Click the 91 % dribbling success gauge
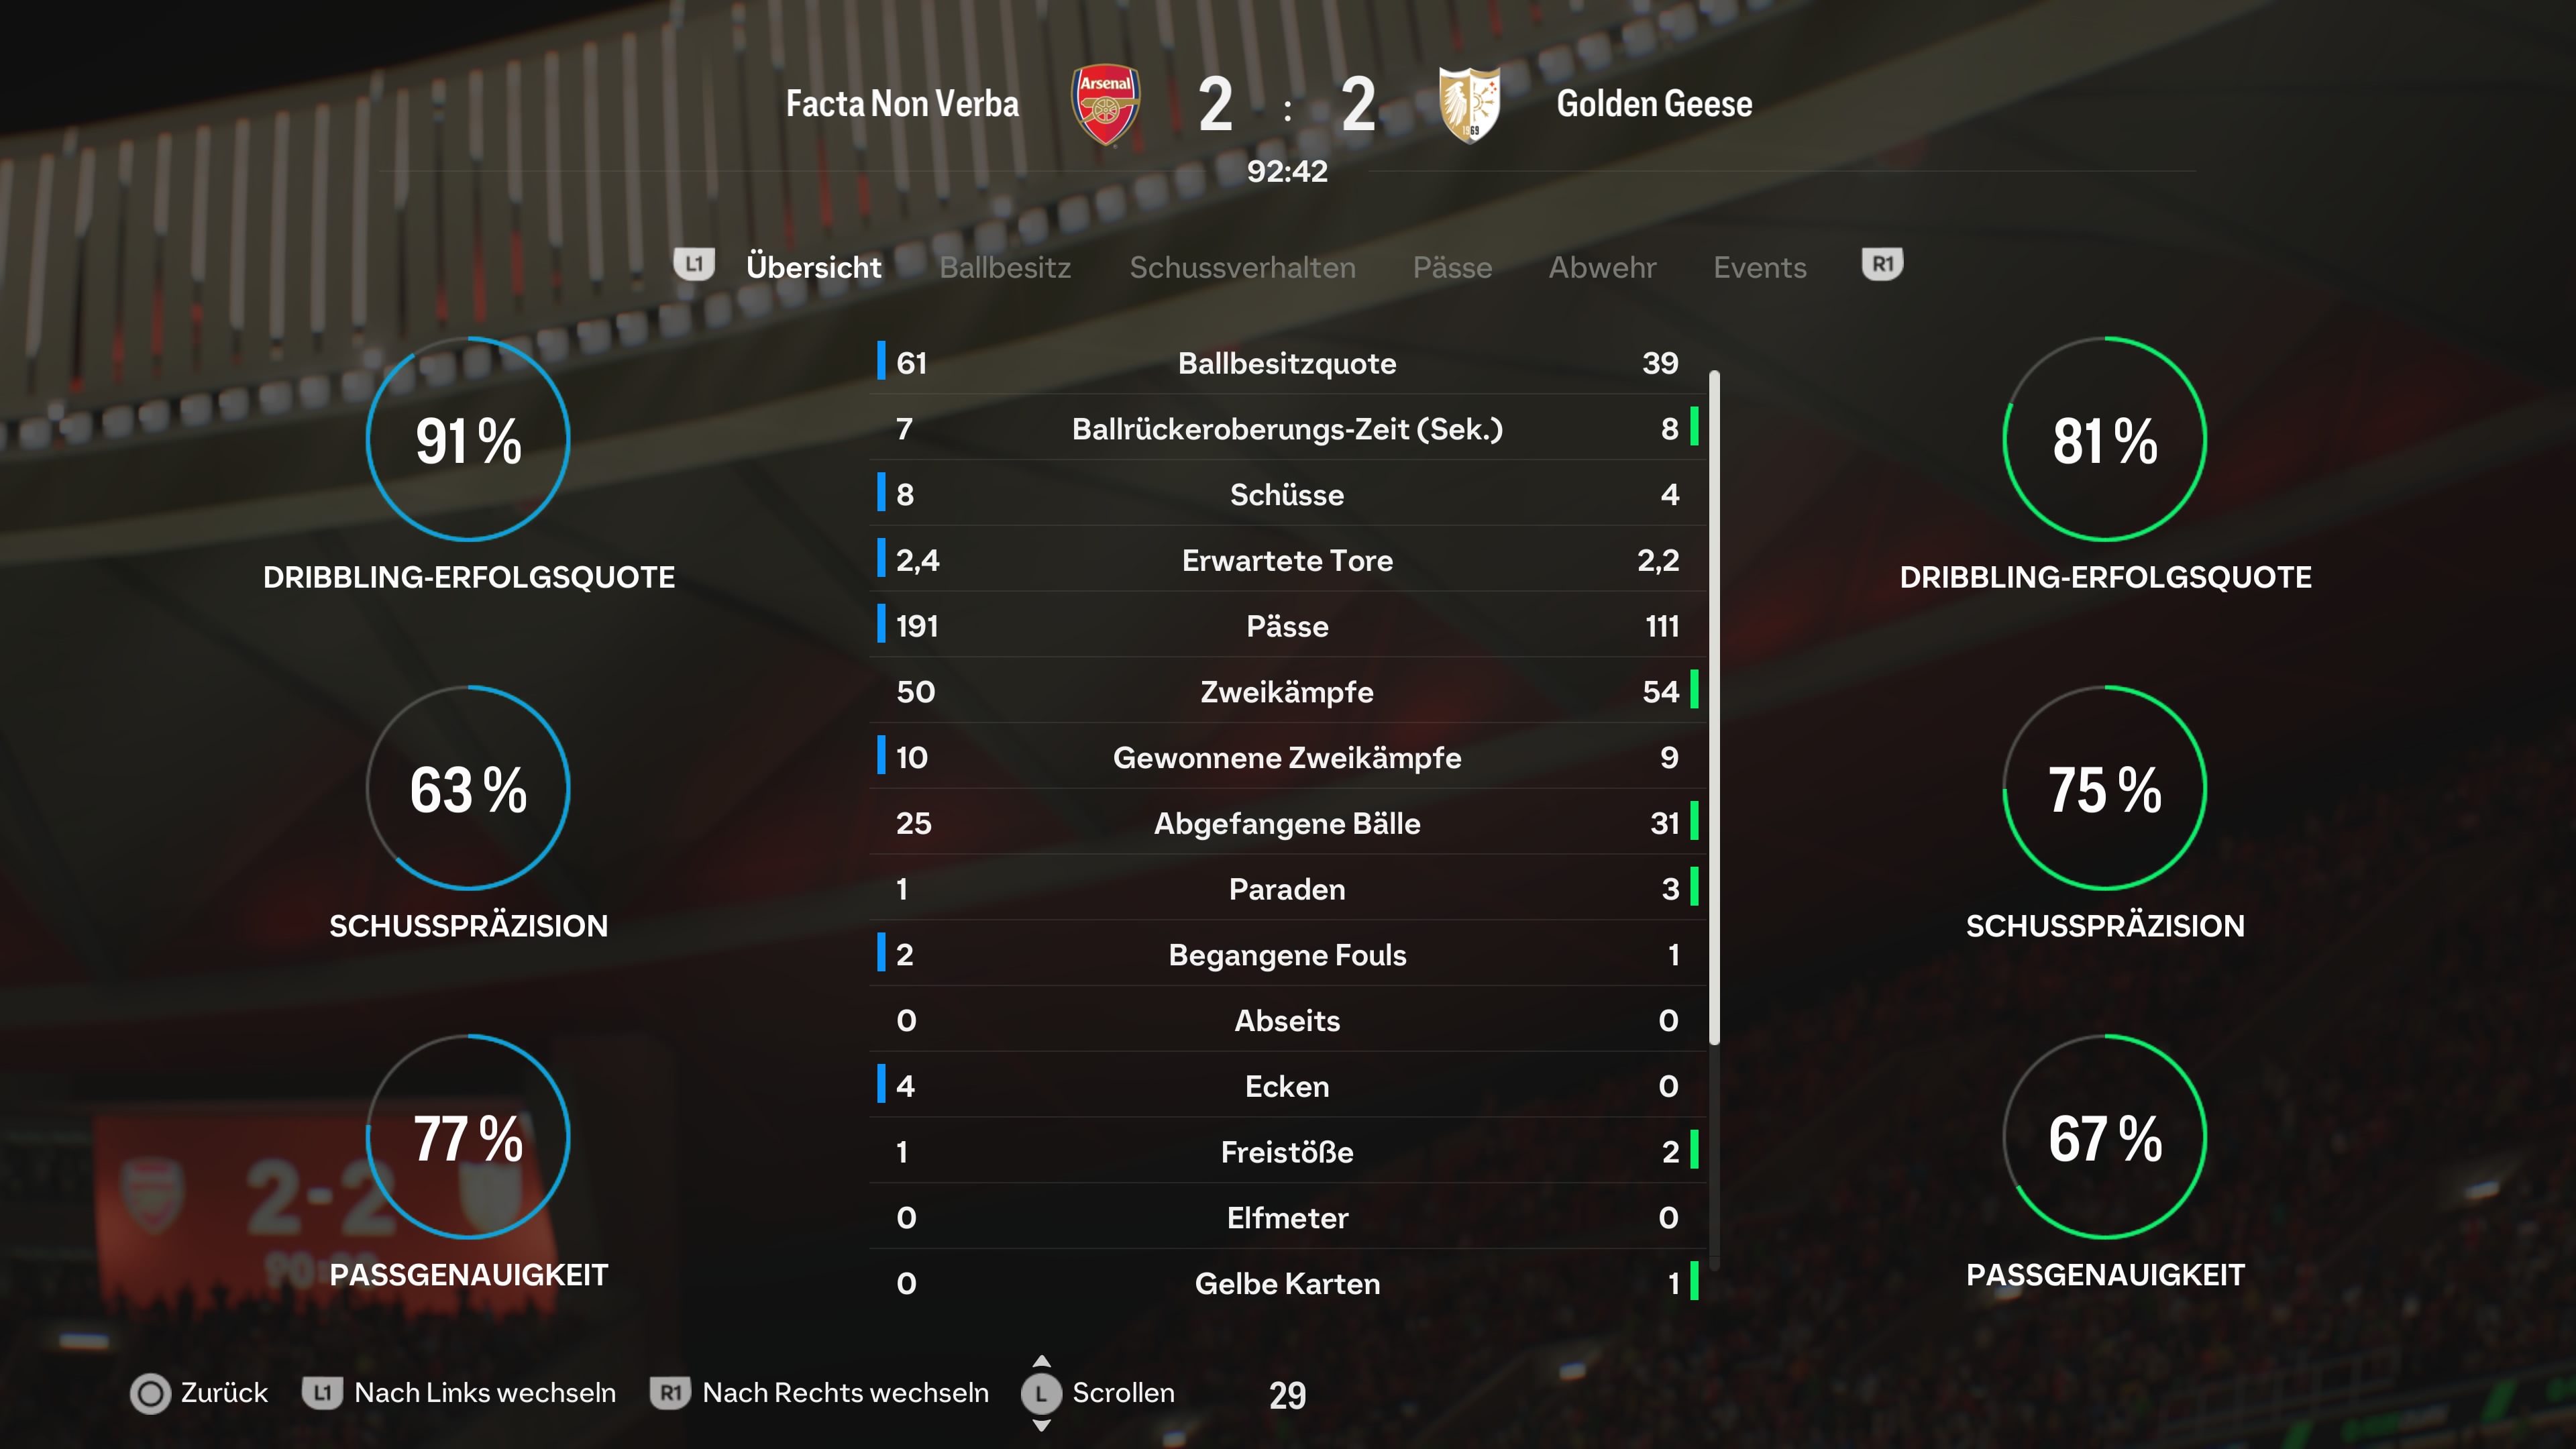 pyautogui.click(x=468, y=439)
